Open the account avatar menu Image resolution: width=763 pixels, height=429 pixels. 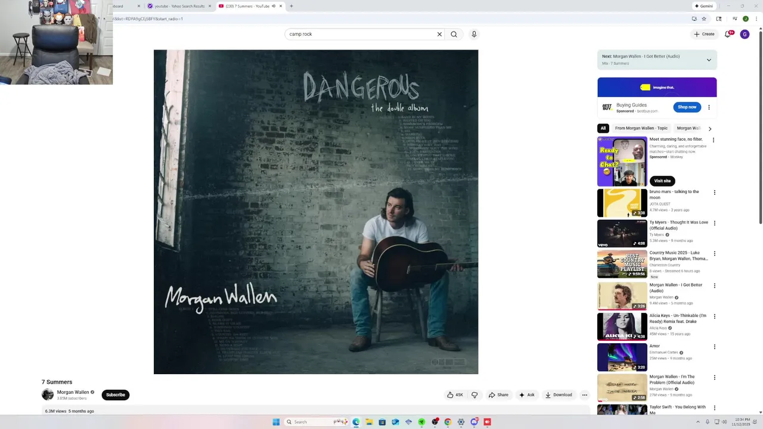(x=745, y=35)
